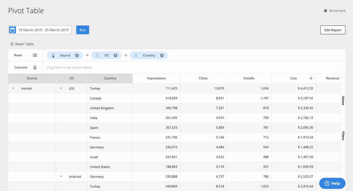This screenshot has height=191, width=353.
Task: Click clicks value 5,166
Action: tap(220, 137)
